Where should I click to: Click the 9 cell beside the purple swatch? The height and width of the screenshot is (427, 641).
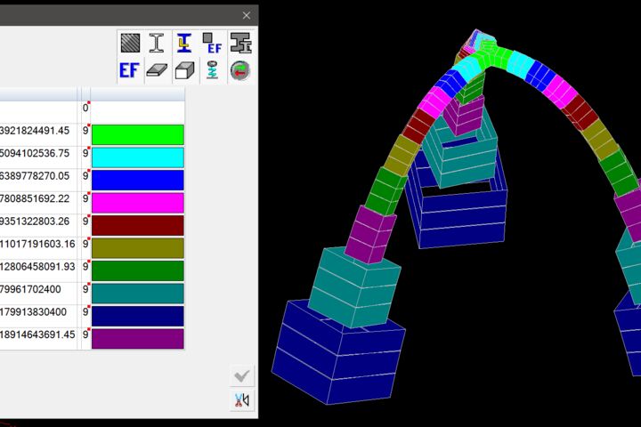85,339
